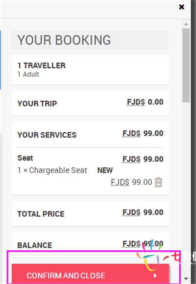Click the Balance row label
The width and height of the screenshot is (196, 284).
click(x=35, y=245)
